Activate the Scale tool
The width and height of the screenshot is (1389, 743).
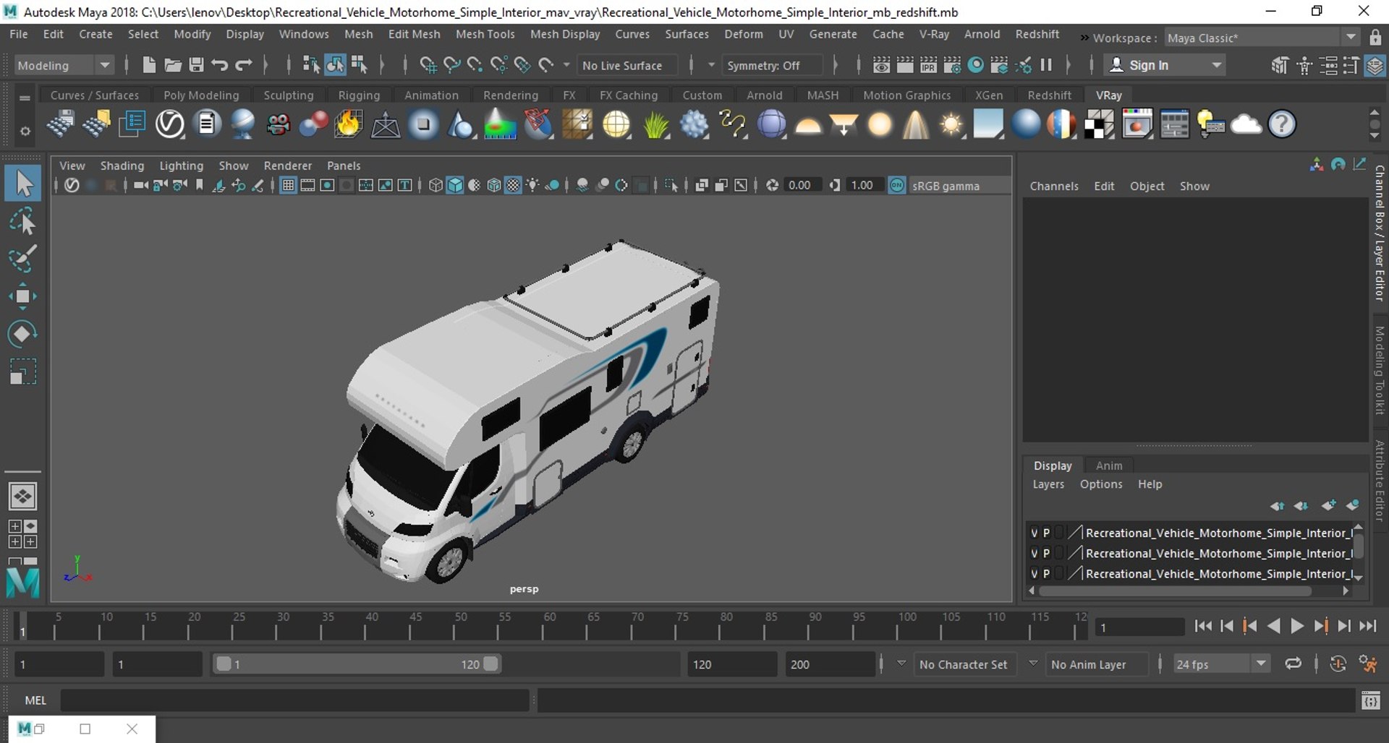23,371
